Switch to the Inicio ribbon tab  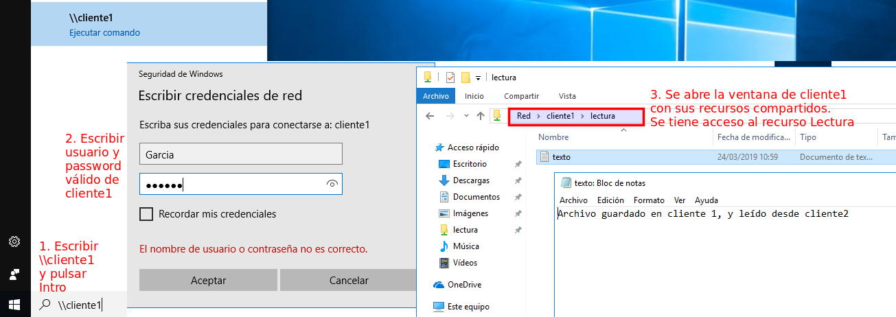pos(474,96)
